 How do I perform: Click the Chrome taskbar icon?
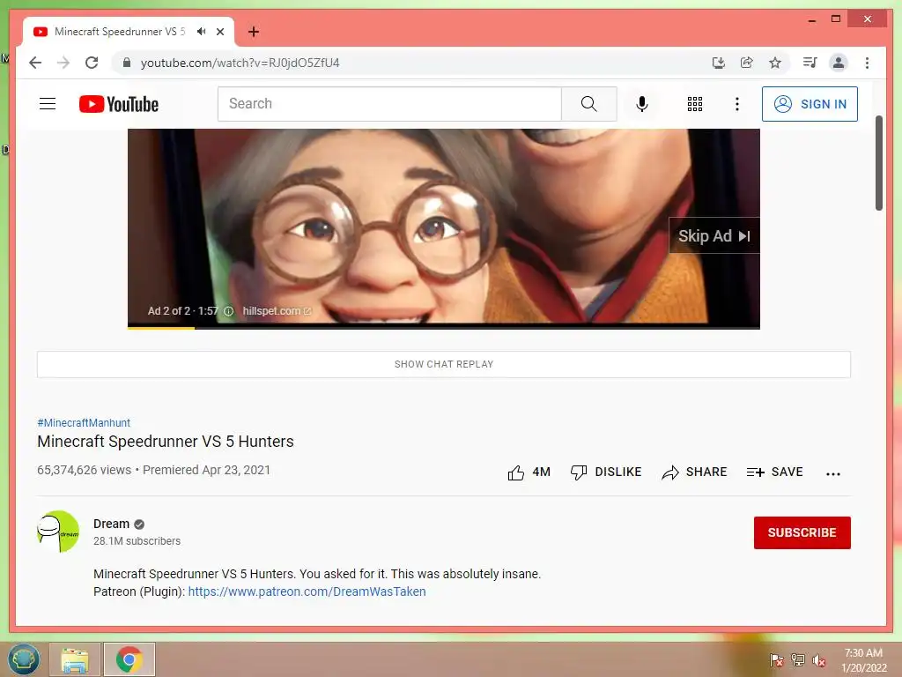(x=129, y=659)
